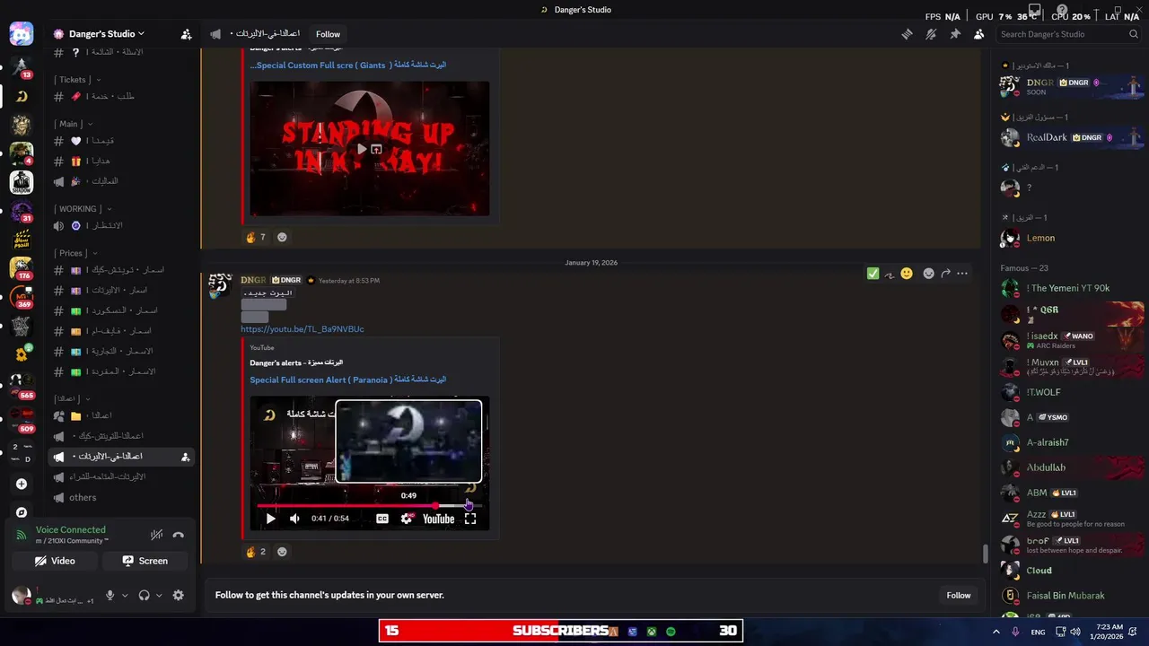Play the Paranoia YouTube video
The height and width of the screenshot is (646, 1149).
point(270,519)
